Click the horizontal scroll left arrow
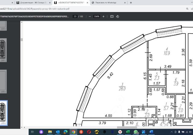Viewport: 193px width, 135px height. tap(24, 127)
